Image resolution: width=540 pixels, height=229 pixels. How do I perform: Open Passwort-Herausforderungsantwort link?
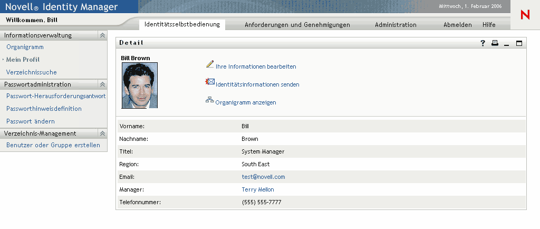click(x=56, y=96)
